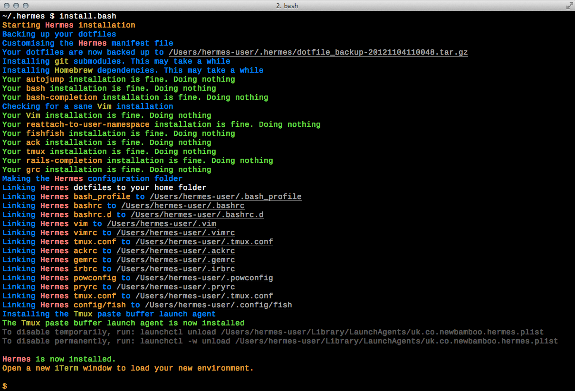This screenshot has height=391, width=575.
Task: Open the /Users/hermes-user/.irbrc path
Action: [176, 269]
